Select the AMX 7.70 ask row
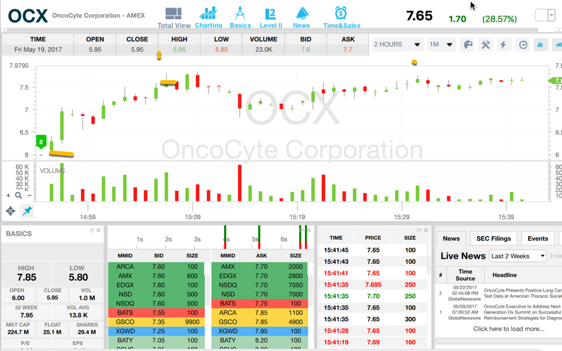The height and width of the screenshot is (351, 562). (x=259, y=266)
